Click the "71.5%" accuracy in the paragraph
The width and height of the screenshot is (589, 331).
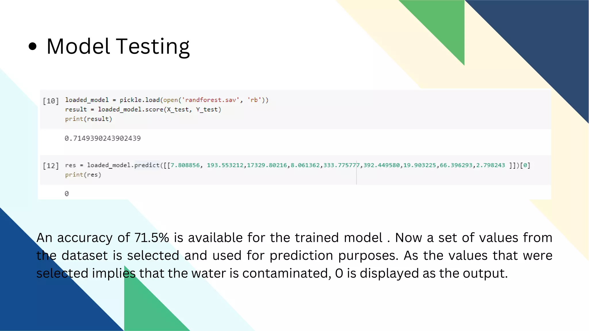pos(152,238)
